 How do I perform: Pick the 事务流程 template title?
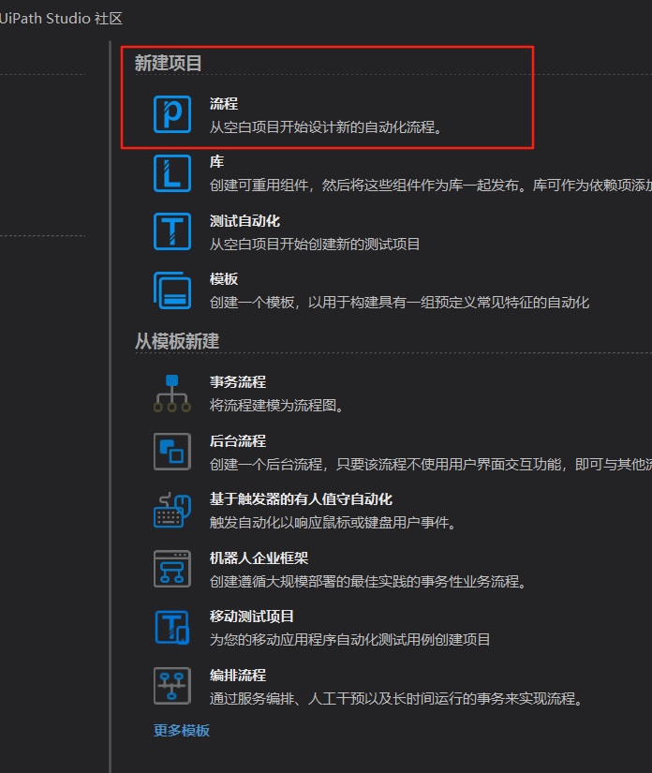pyautogui.click(x=238, y=381)
